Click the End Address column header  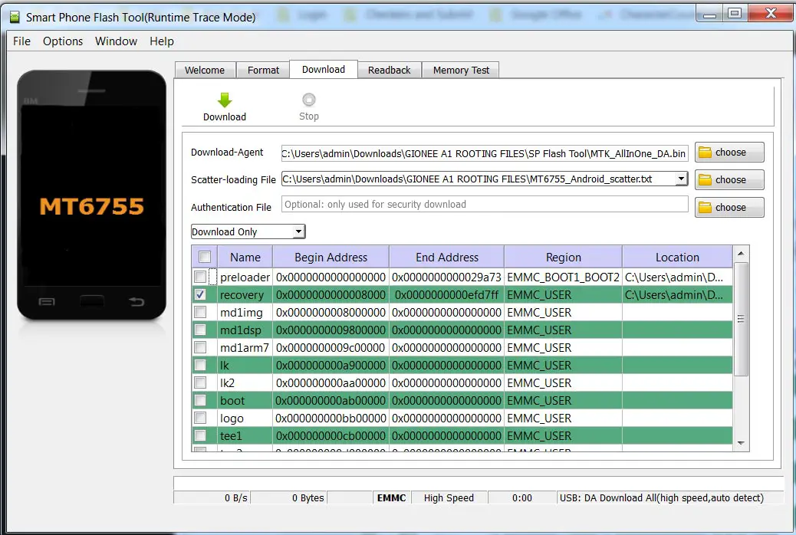[447, 257]
